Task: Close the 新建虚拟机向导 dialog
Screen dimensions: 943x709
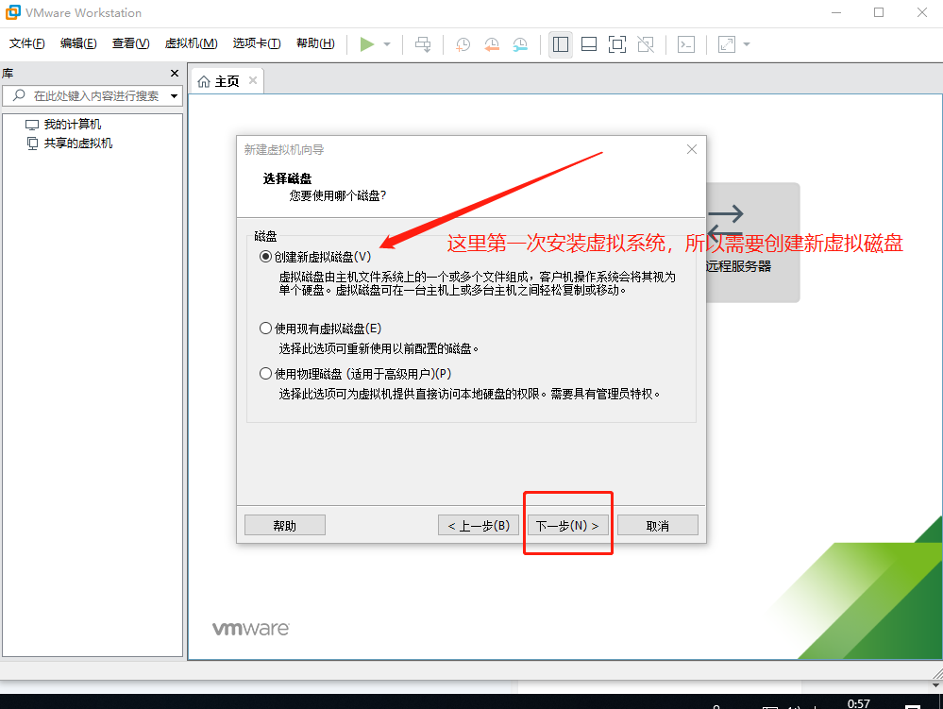Action: point(692,149)
